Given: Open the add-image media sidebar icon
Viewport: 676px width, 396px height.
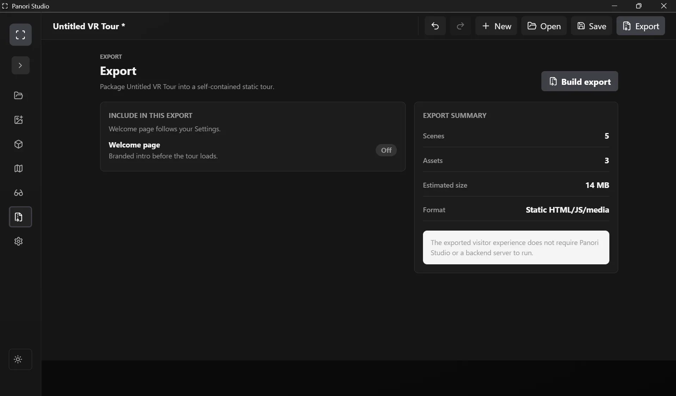Looking at the screenshot, I should 18,120.
